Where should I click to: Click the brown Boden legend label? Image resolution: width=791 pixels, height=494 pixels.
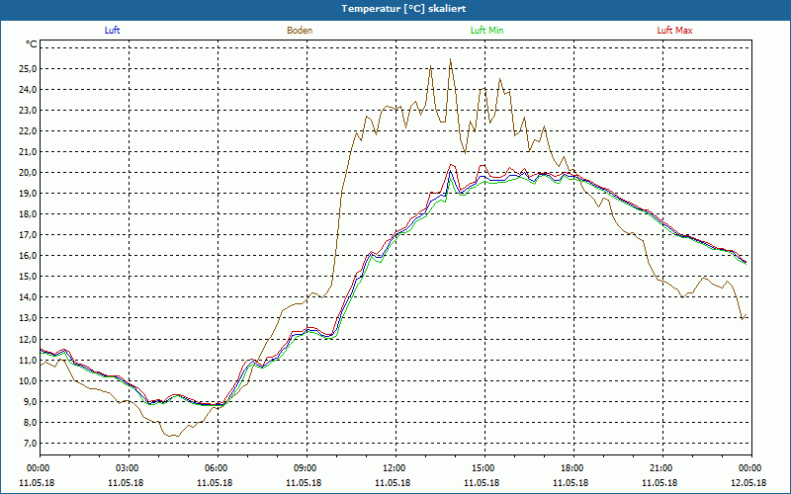point(300,31)
